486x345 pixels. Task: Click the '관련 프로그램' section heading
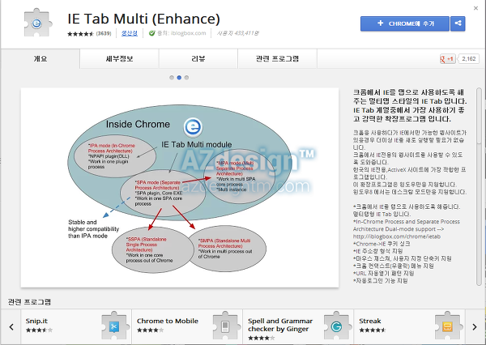(29, 301)
